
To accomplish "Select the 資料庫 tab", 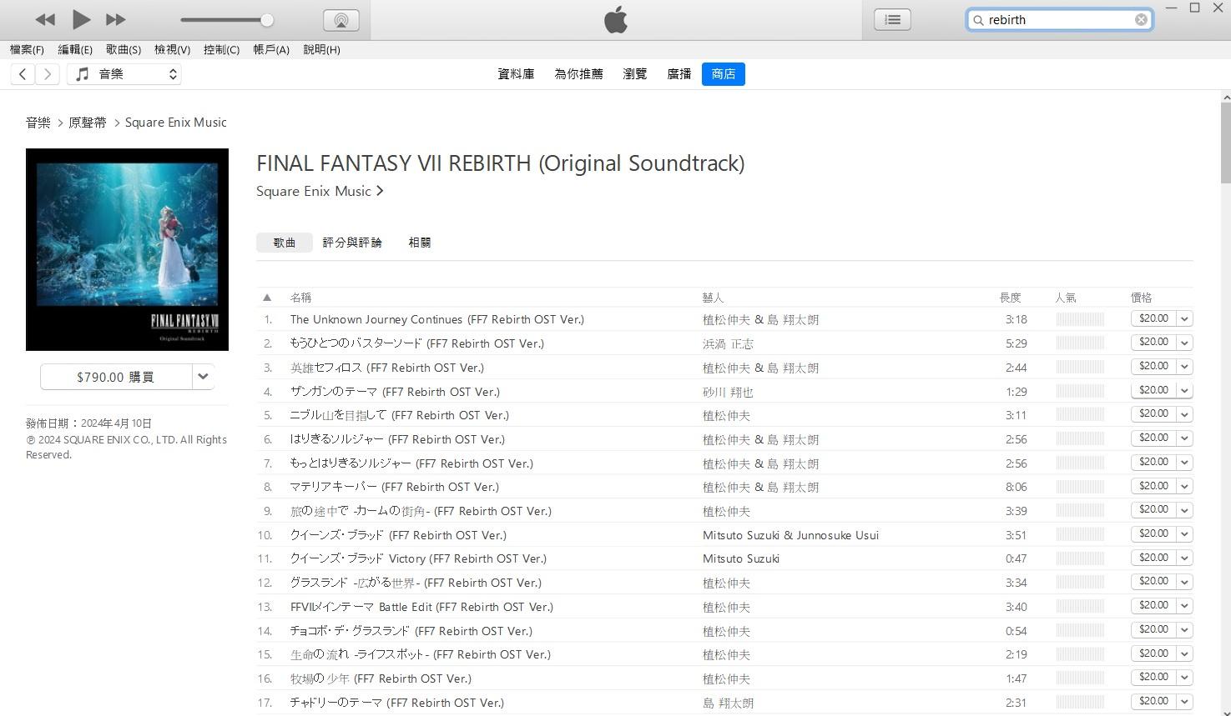I will click(516, 74).
